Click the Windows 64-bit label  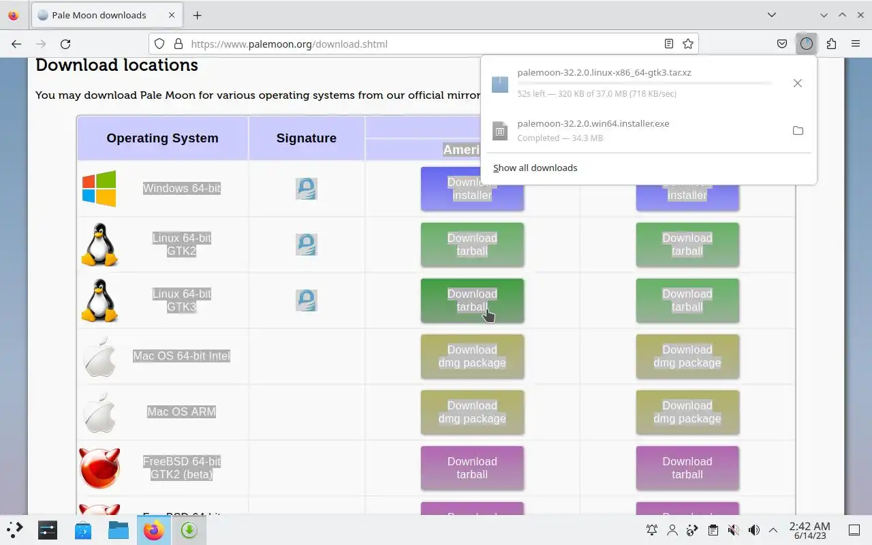[x=182, y=189]
